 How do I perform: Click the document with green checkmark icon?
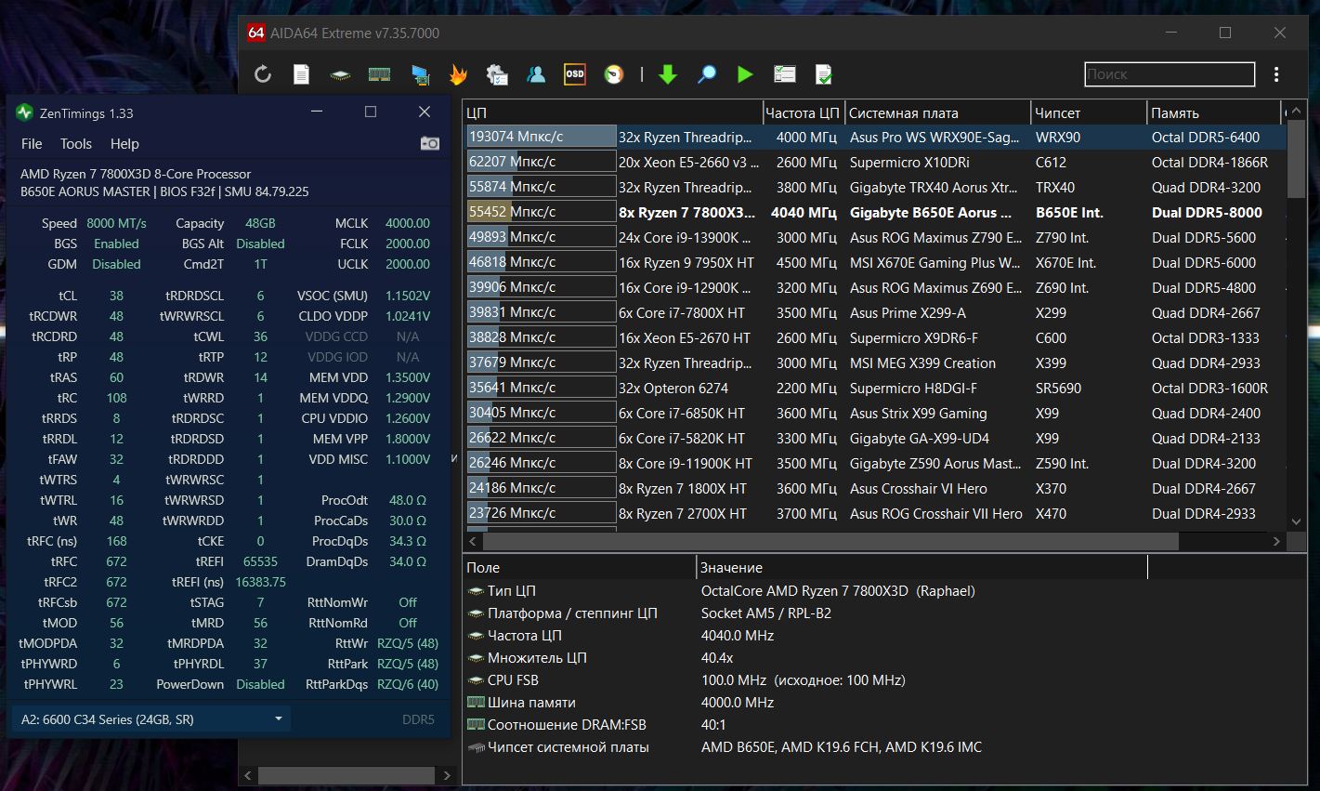824,74
